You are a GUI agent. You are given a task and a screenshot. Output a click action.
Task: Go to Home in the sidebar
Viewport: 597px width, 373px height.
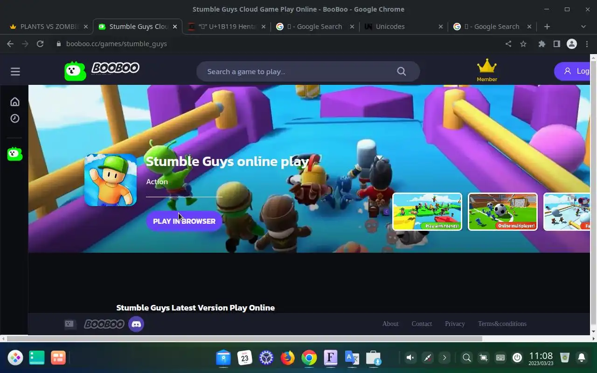coord(15,102)
